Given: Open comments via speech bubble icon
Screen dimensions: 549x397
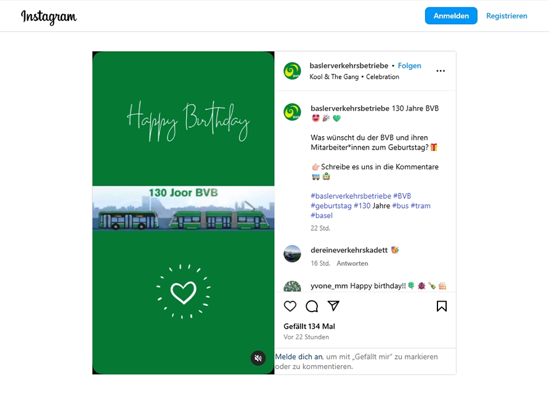Looking at the screenshot, I should pos(312,306).
